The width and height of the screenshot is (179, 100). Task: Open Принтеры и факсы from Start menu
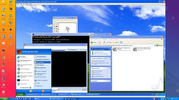point(43,77)
